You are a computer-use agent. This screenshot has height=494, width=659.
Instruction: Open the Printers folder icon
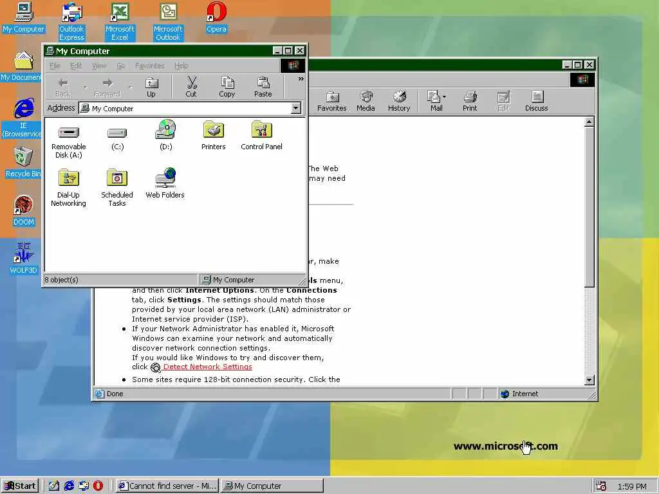(x=214, y=135)
